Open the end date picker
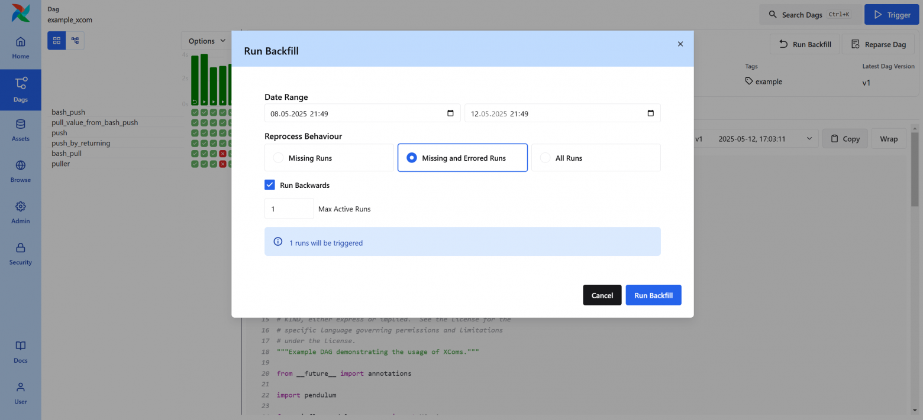 point(651,113)
